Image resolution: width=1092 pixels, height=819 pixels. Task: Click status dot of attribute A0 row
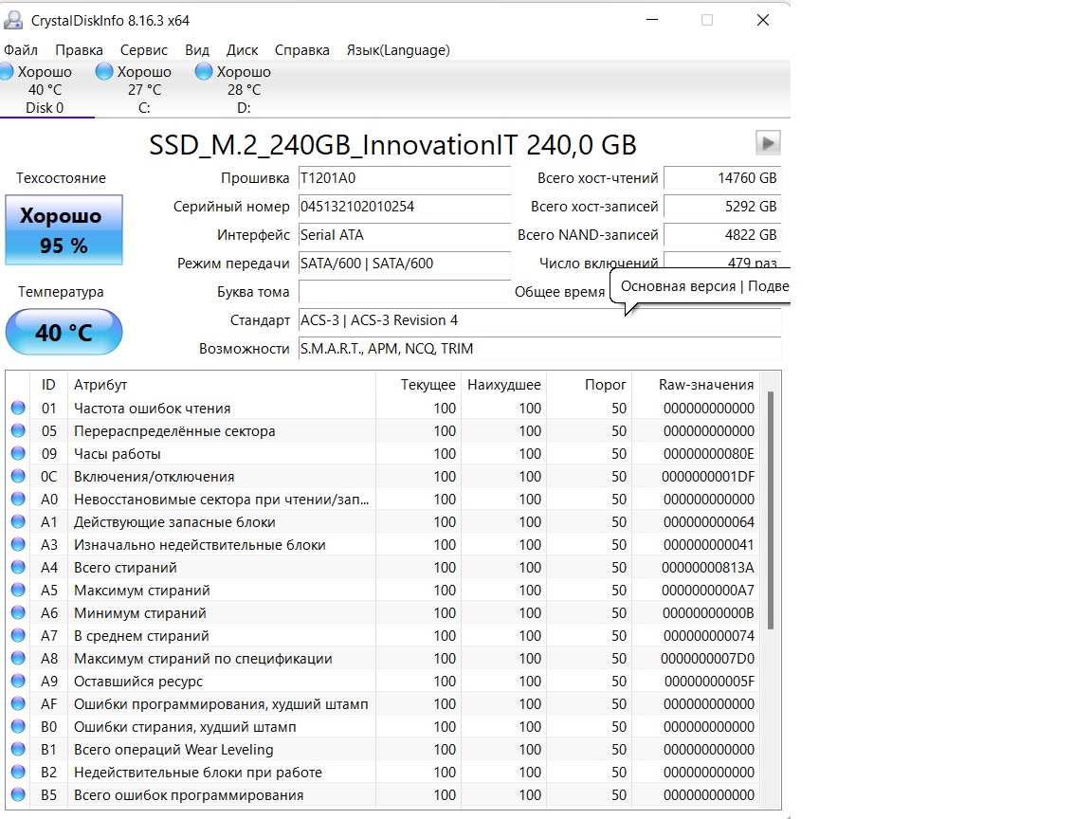click(x=18, y=499)
